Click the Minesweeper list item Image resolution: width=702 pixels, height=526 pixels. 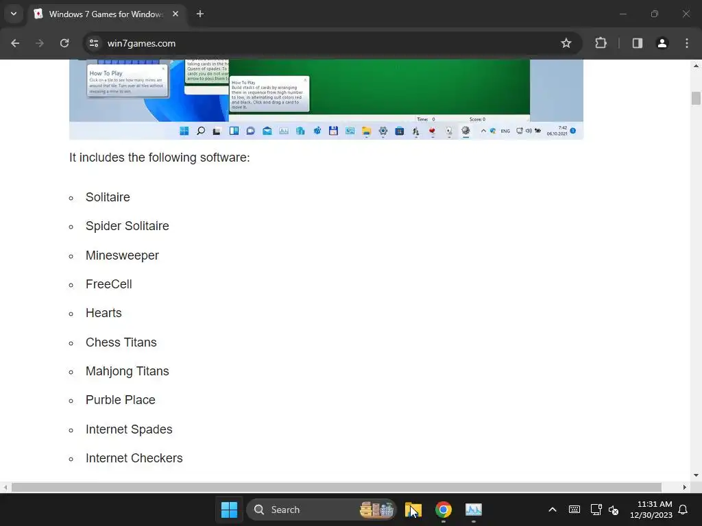click(122, 255)
